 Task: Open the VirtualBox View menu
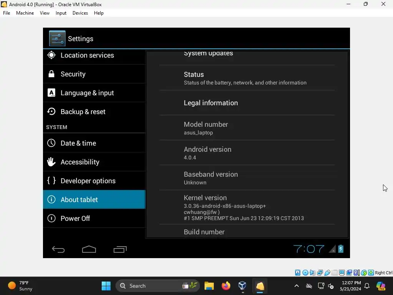[x=45, y=13]
